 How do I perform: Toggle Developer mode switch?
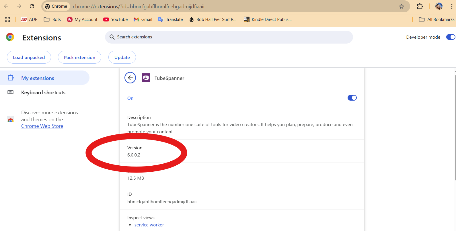pos(451,37)
